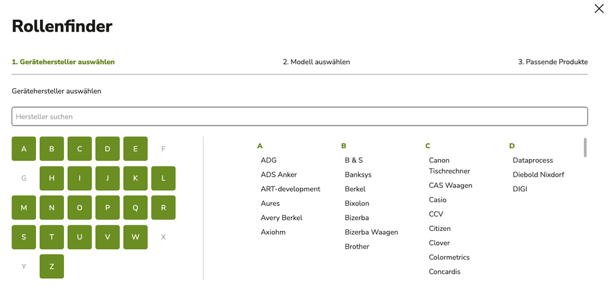Filter by the letter W tile
Screen dimensions: 610x301
click(x=135, y=237)
